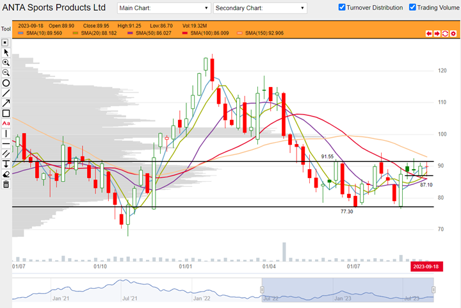This screenshot has width=461, height=308.
Task: Select the red Aa text annotation tool
Action: pos(6,124)
